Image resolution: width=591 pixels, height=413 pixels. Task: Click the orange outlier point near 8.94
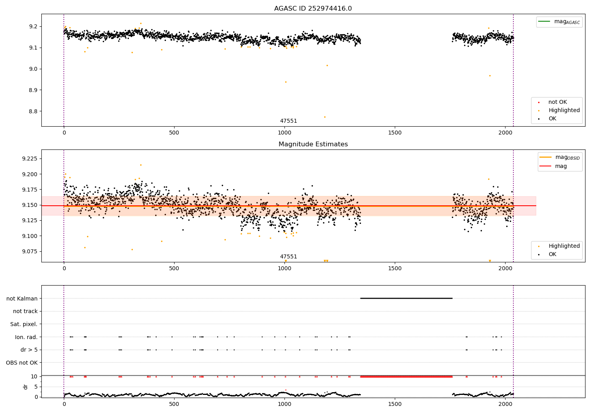[x=286, y=82]
